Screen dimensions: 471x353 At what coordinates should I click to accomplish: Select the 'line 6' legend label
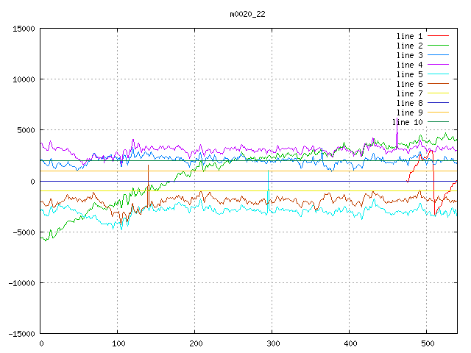click(x=410, y=84)
